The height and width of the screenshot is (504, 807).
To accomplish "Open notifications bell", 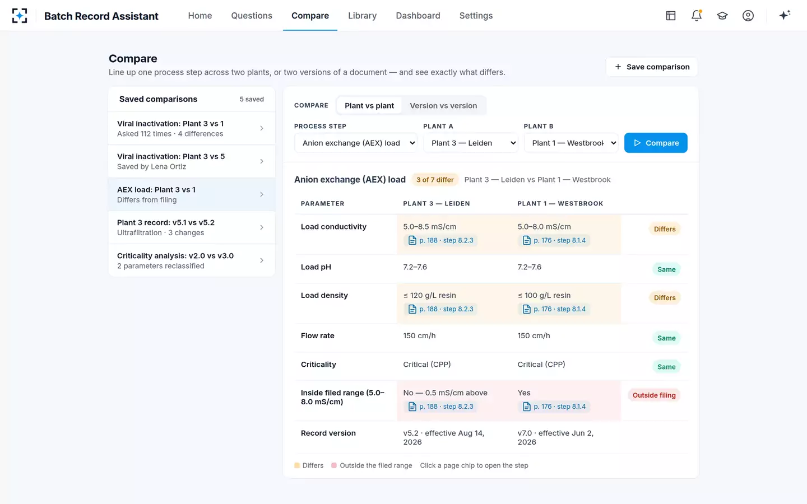I will [697, 16].
